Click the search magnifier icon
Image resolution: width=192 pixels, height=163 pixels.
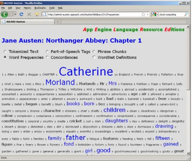click(x=186, y=14)
